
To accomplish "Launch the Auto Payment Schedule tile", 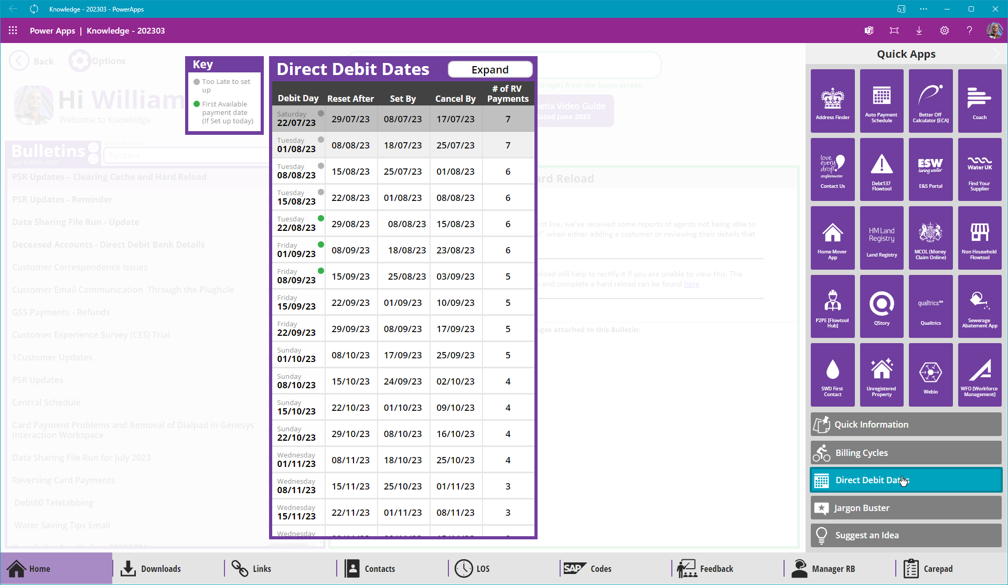I will pyautogui.click(x=881, y=101).
